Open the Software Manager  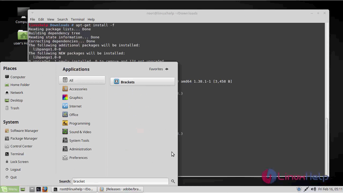pyautogui.click(x=24, y=131)
